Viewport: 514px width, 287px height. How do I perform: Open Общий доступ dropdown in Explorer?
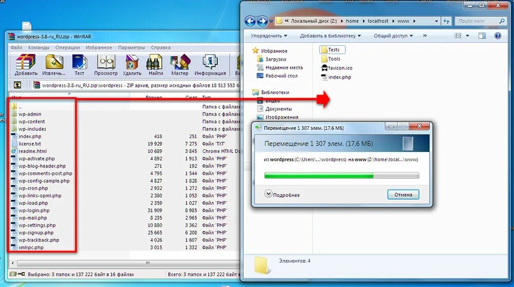(393, 35)
